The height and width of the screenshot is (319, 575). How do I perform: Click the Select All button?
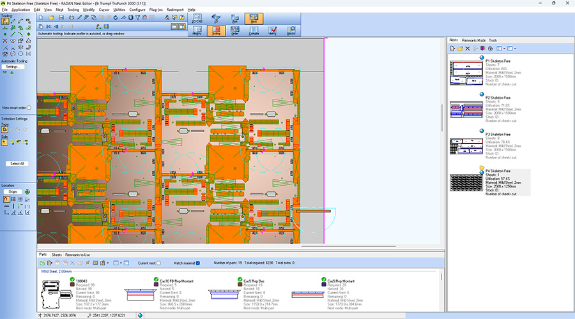(x=17, y=164)
